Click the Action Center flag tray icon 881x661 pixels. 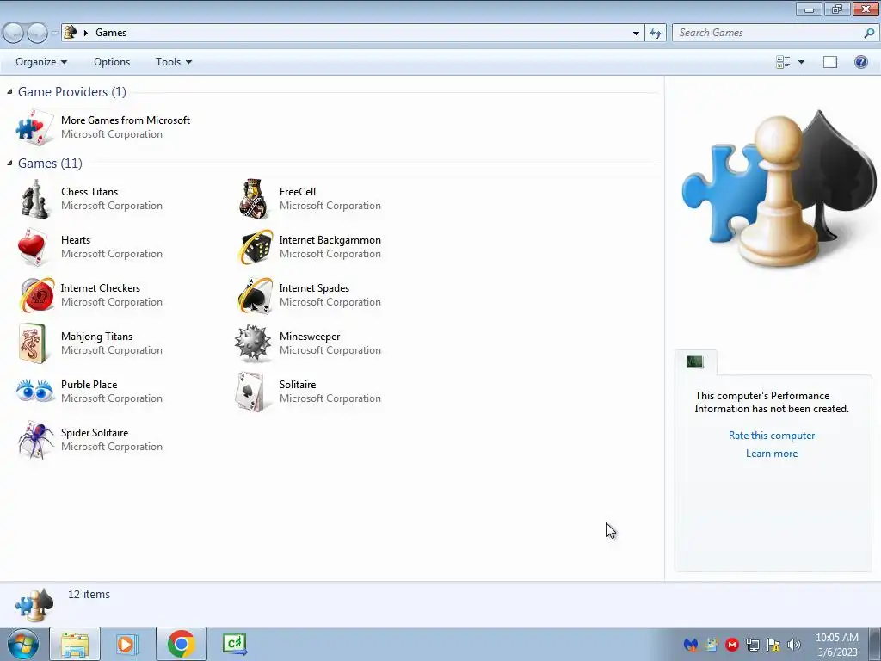773,645
